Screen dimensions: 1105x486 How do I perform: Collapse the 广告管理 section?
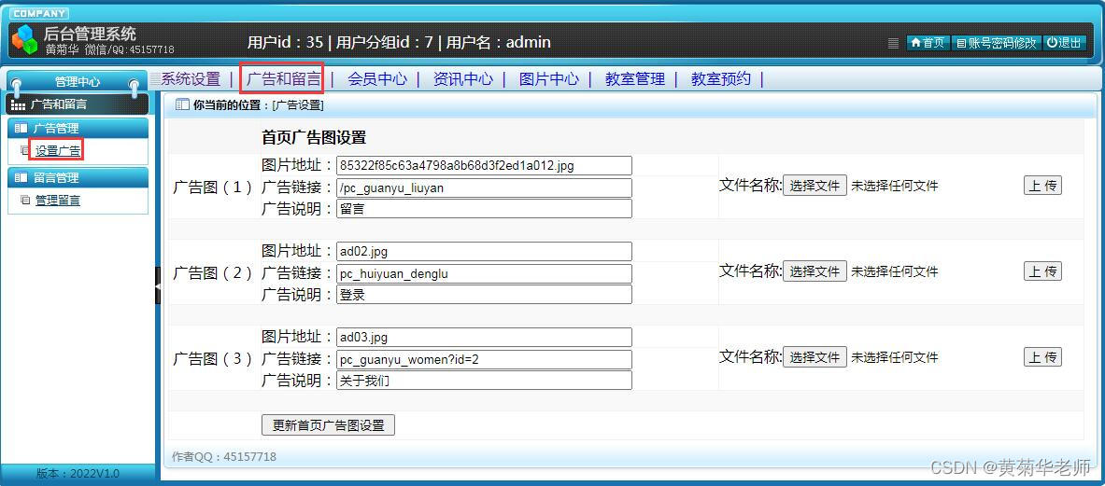tap(78, 128)
